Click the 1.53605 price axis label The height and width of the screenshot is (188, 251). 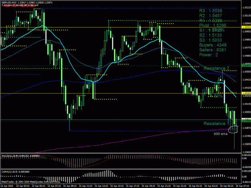click(x=247, y=152)
